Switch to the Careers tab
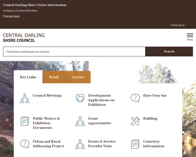The image size is (196, 157). pyautogui.click(x=78, y=77)
